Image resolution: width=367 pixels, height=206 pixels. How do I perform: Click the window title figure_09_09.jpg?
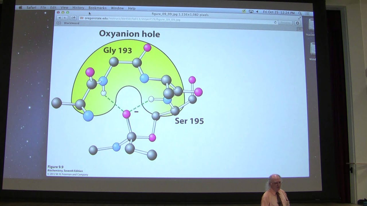click(180, 15)
